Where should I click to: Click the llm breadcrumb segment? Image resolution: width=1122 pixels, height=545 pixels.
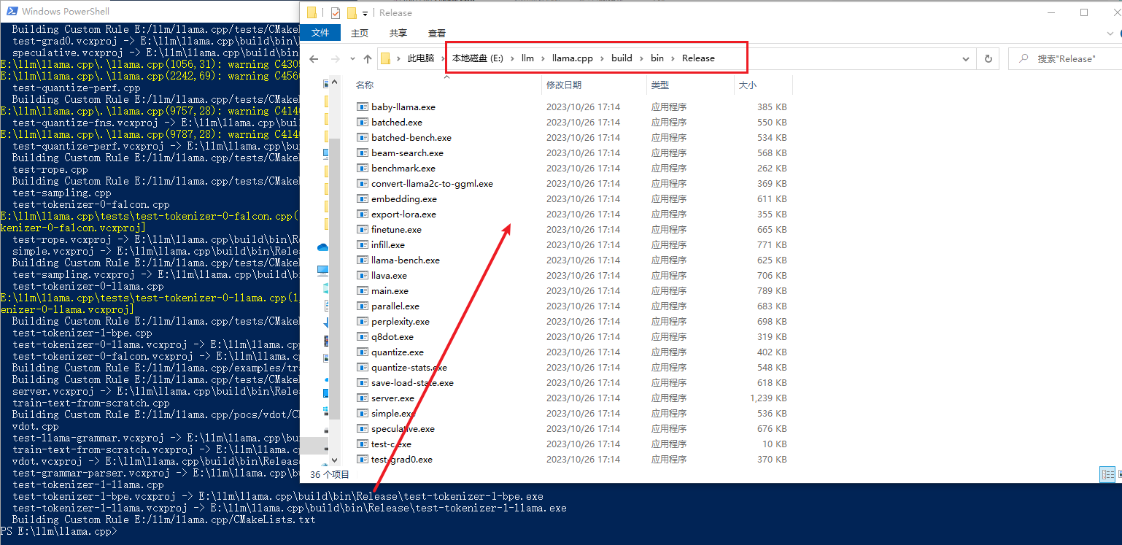[528, 58]
